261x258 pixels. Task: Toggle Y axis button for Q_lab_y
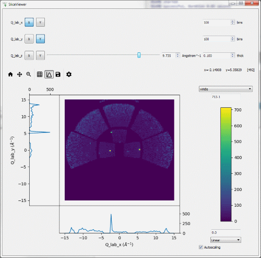click(x=40, y=39)
